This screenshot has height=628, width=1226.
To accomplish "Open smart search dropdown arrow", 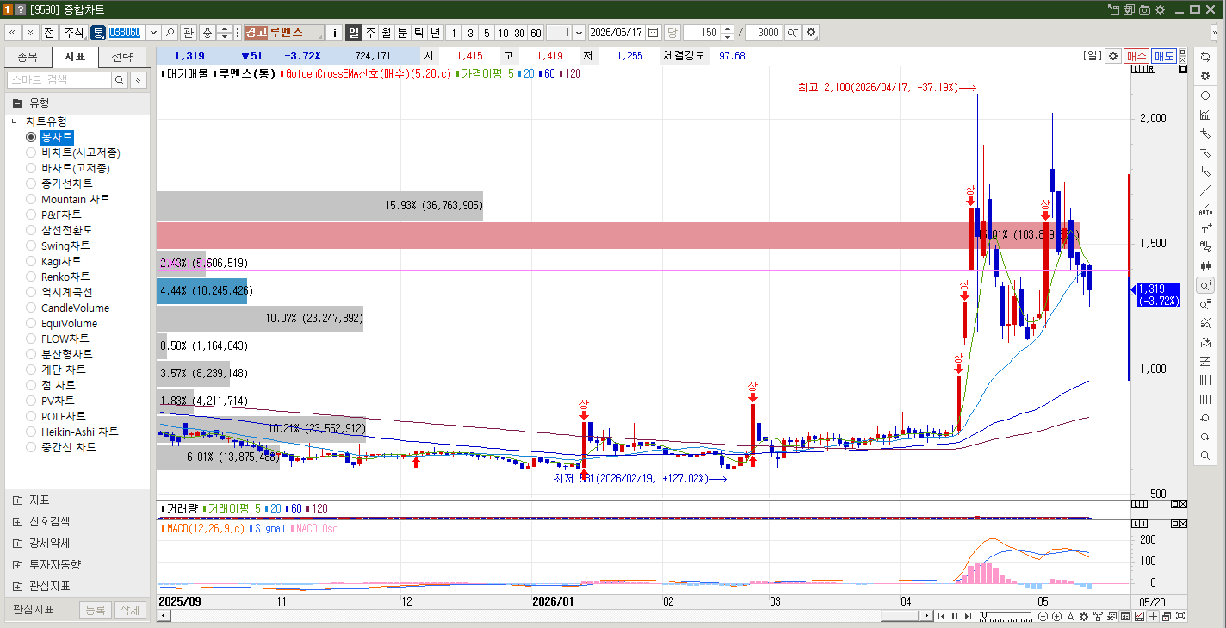I will point(139,80).
